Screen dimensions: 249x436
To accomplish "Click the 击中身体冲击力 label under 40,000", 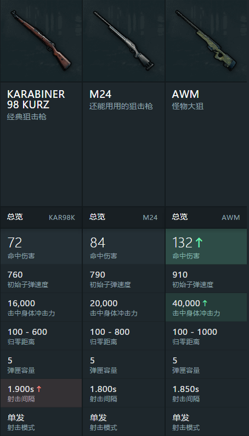I will pyautogui.click(x=196, y=313).
